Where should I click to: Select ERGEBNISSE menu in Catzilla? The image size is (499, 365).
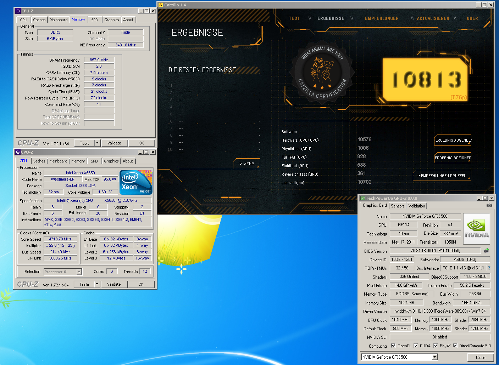click(331, 18)
